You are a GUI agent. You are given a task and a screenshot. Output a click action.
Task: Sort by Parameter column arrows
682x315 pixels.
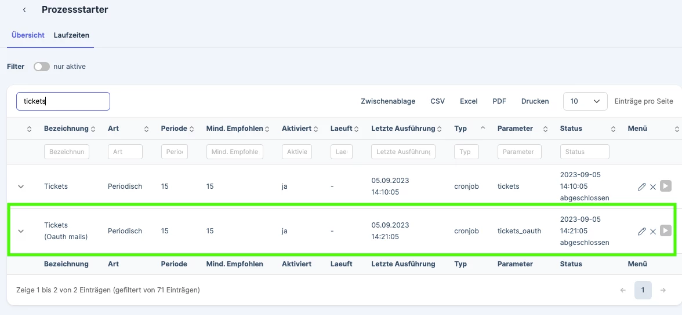[544, 129]
